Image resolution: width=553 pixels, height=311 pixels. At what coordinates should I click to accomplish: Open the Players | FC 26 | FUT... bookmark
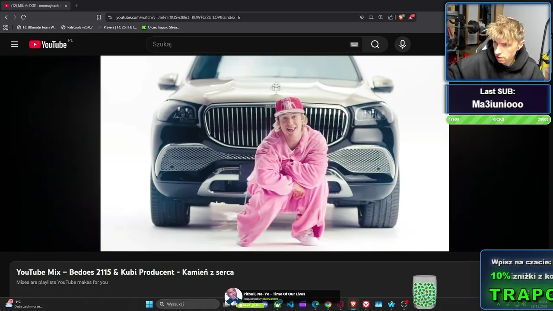point(117,27)
